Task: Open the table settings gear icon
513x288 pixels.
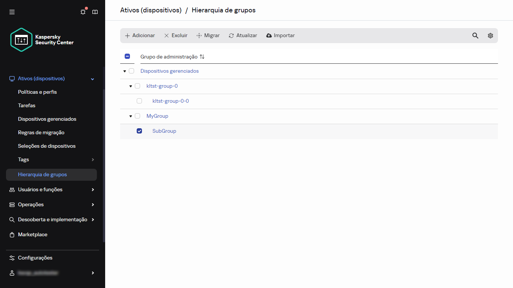Action: click(x=490, y=35)
